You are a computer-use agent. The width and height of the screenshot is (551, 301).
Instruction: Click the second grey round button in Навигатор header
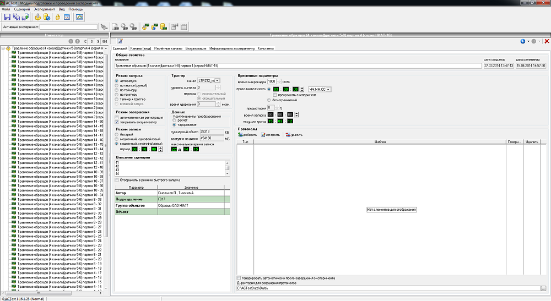(78, 41)
